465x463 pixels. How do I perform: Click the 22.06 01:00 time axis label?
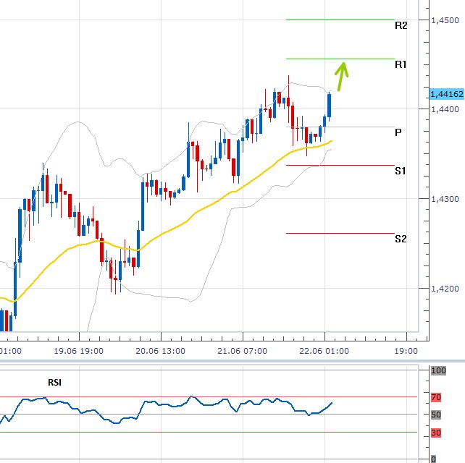pyautogui.click(x=325, y=351)
